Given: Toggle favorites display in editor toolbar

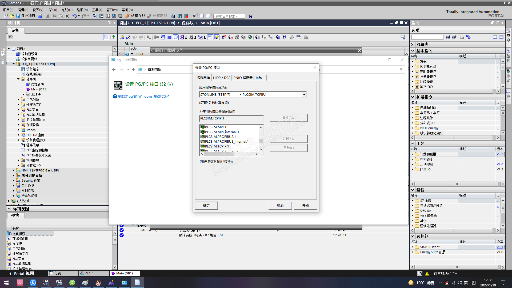Looking at the screenshot, I should pyautogui.click(x=216, y=37).
